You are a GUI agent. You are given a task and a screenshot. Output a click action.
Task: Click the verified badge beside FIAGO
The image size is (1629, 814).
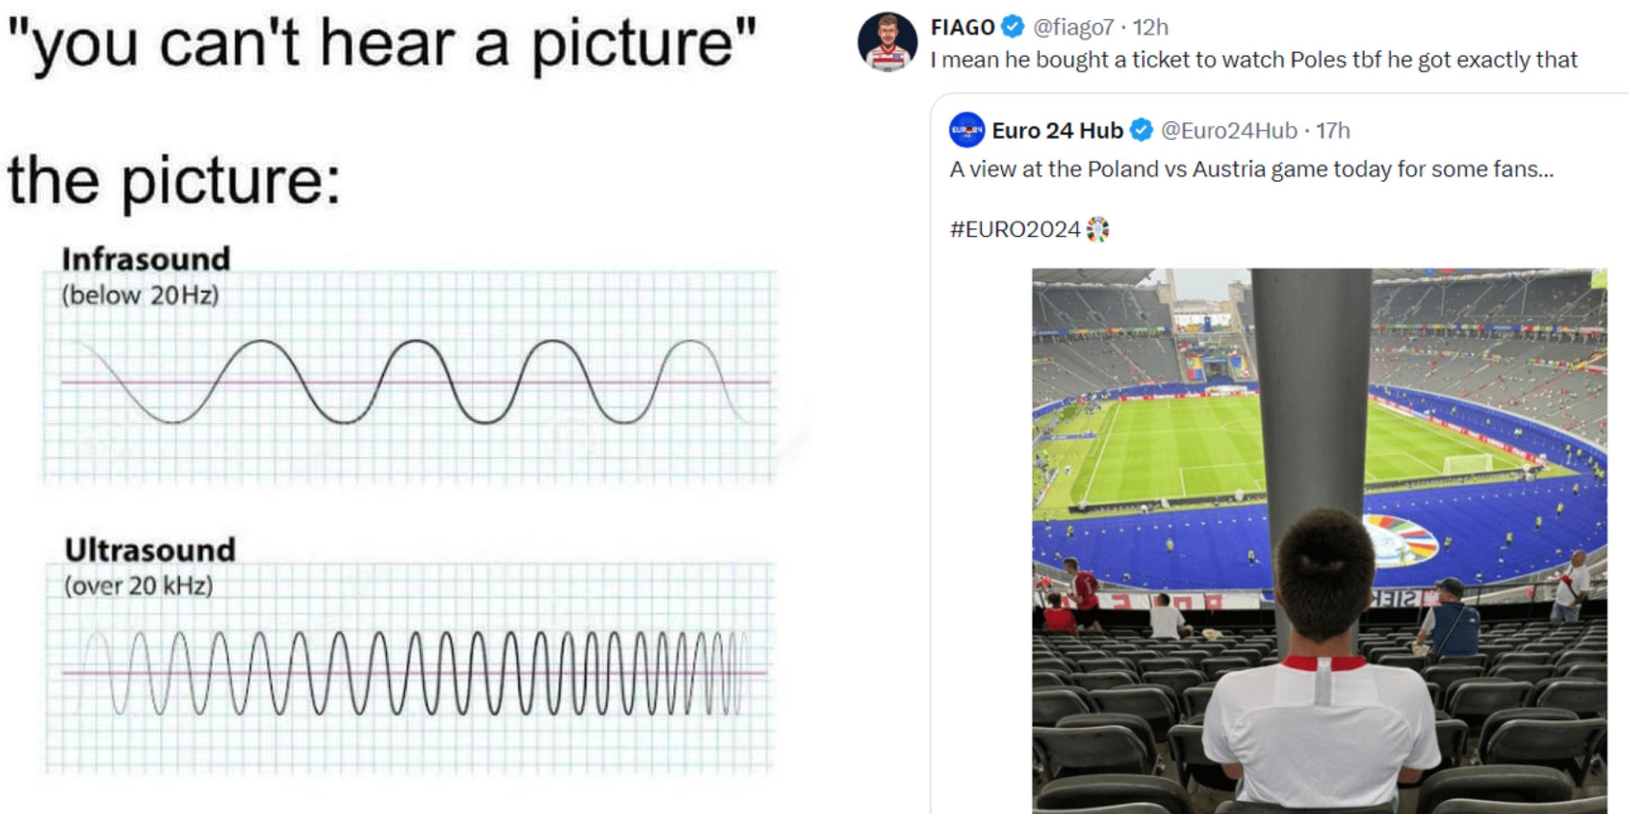(x=1011, y=27)
